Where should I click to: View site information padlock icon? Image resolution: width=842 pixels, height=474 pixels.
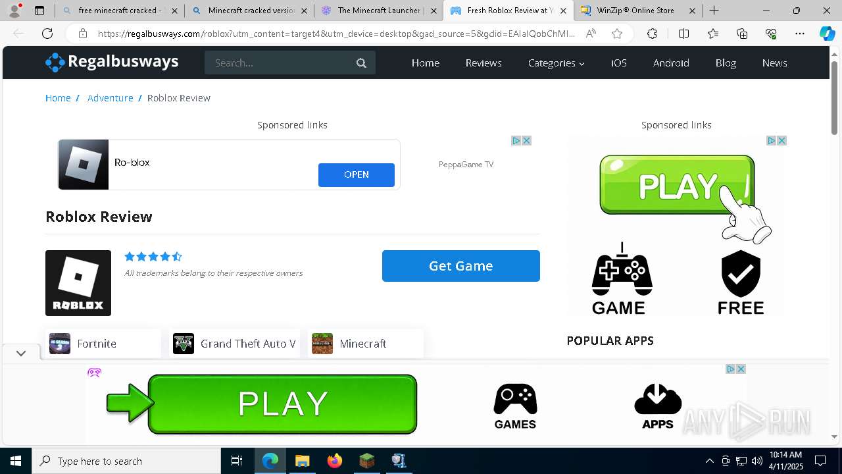click(82, 34)
